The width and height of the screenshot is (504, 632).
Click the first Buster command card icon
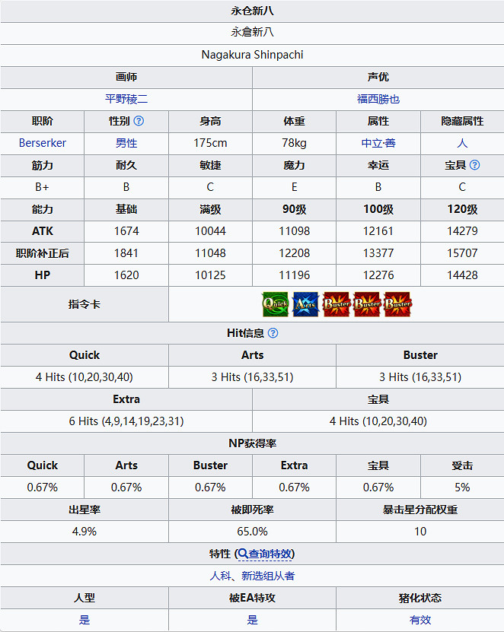336,304
